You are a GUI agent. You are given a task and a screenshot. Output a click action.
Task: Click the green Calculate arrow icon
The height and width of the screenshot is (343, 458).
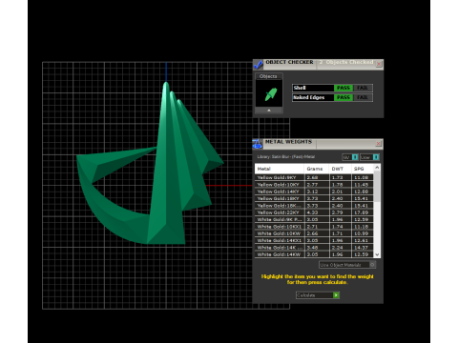tap(336, 295)
